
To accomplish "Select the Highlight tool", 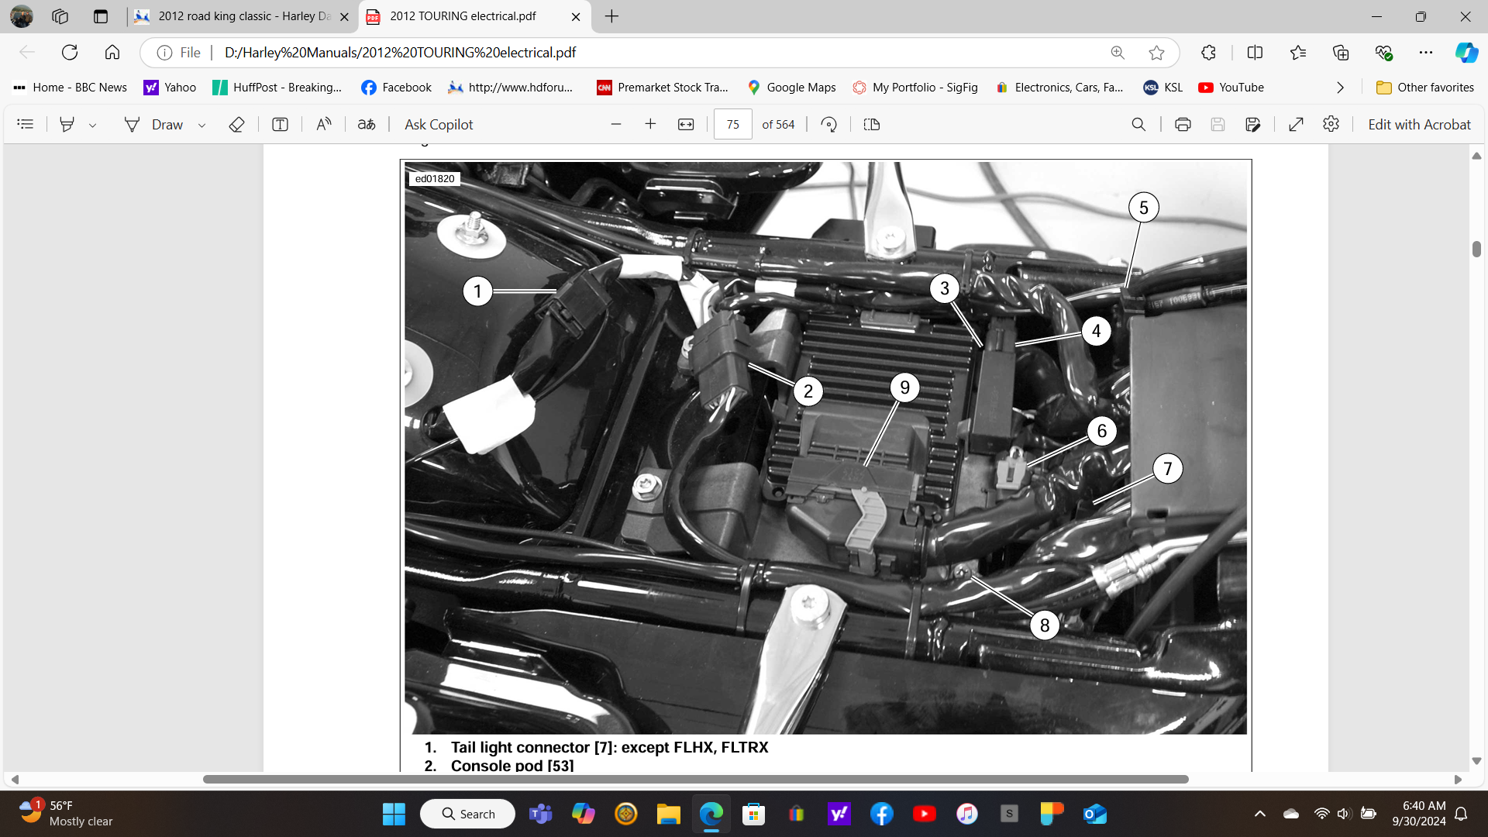I will tap(67, 124).
